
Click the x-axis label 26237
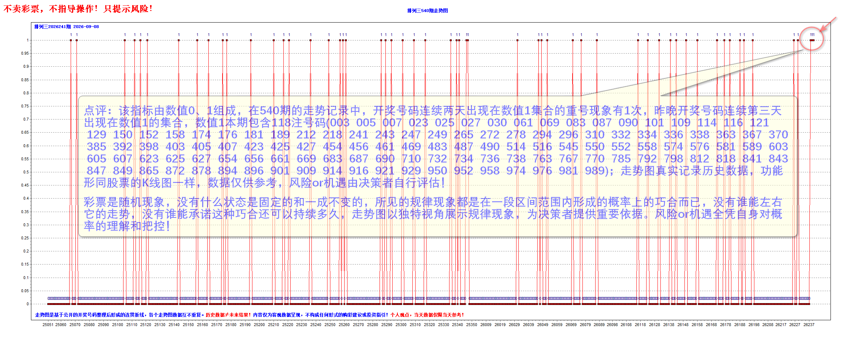pyautogui.click(x=809, y=325)
